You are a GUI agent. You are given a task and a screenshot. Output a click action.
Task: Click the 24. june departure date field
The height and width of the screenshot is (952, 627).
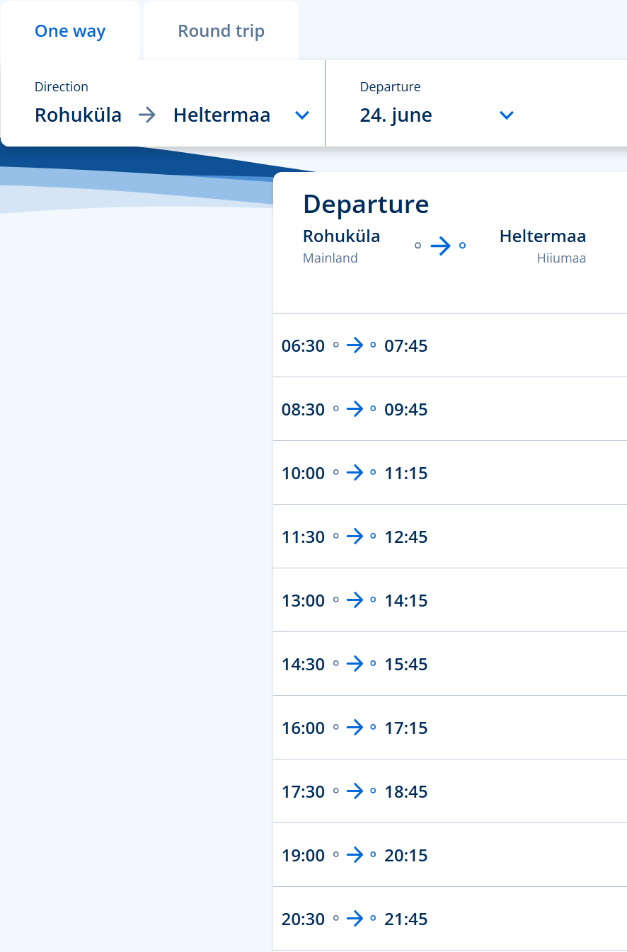click(396, 115)
